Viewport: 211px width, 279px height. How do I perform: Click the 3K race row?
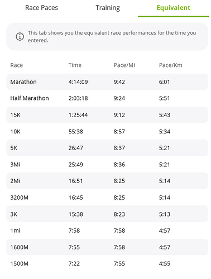107,214
